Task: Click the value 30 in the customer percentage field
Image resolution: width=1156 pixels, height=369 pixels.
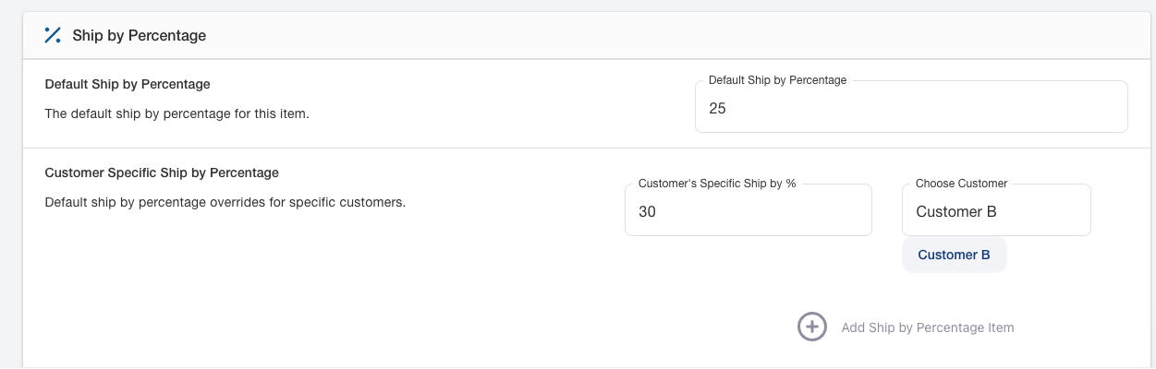Action: (x=647, y=211)
